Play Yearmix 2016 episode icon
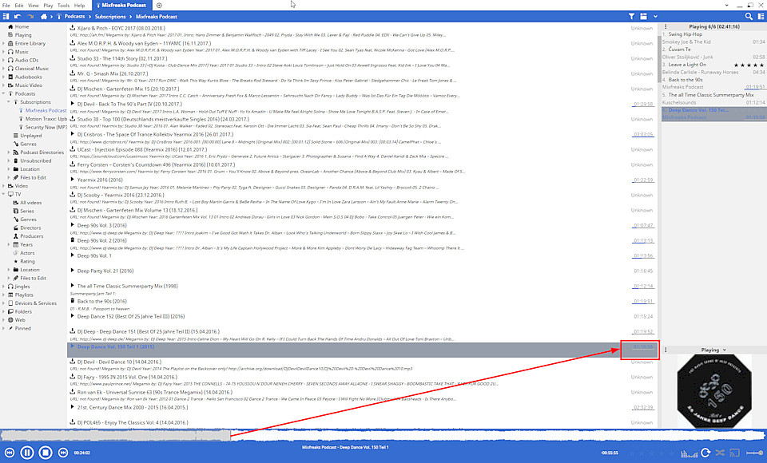Viewport: 767px width, 463px height. 73,180
